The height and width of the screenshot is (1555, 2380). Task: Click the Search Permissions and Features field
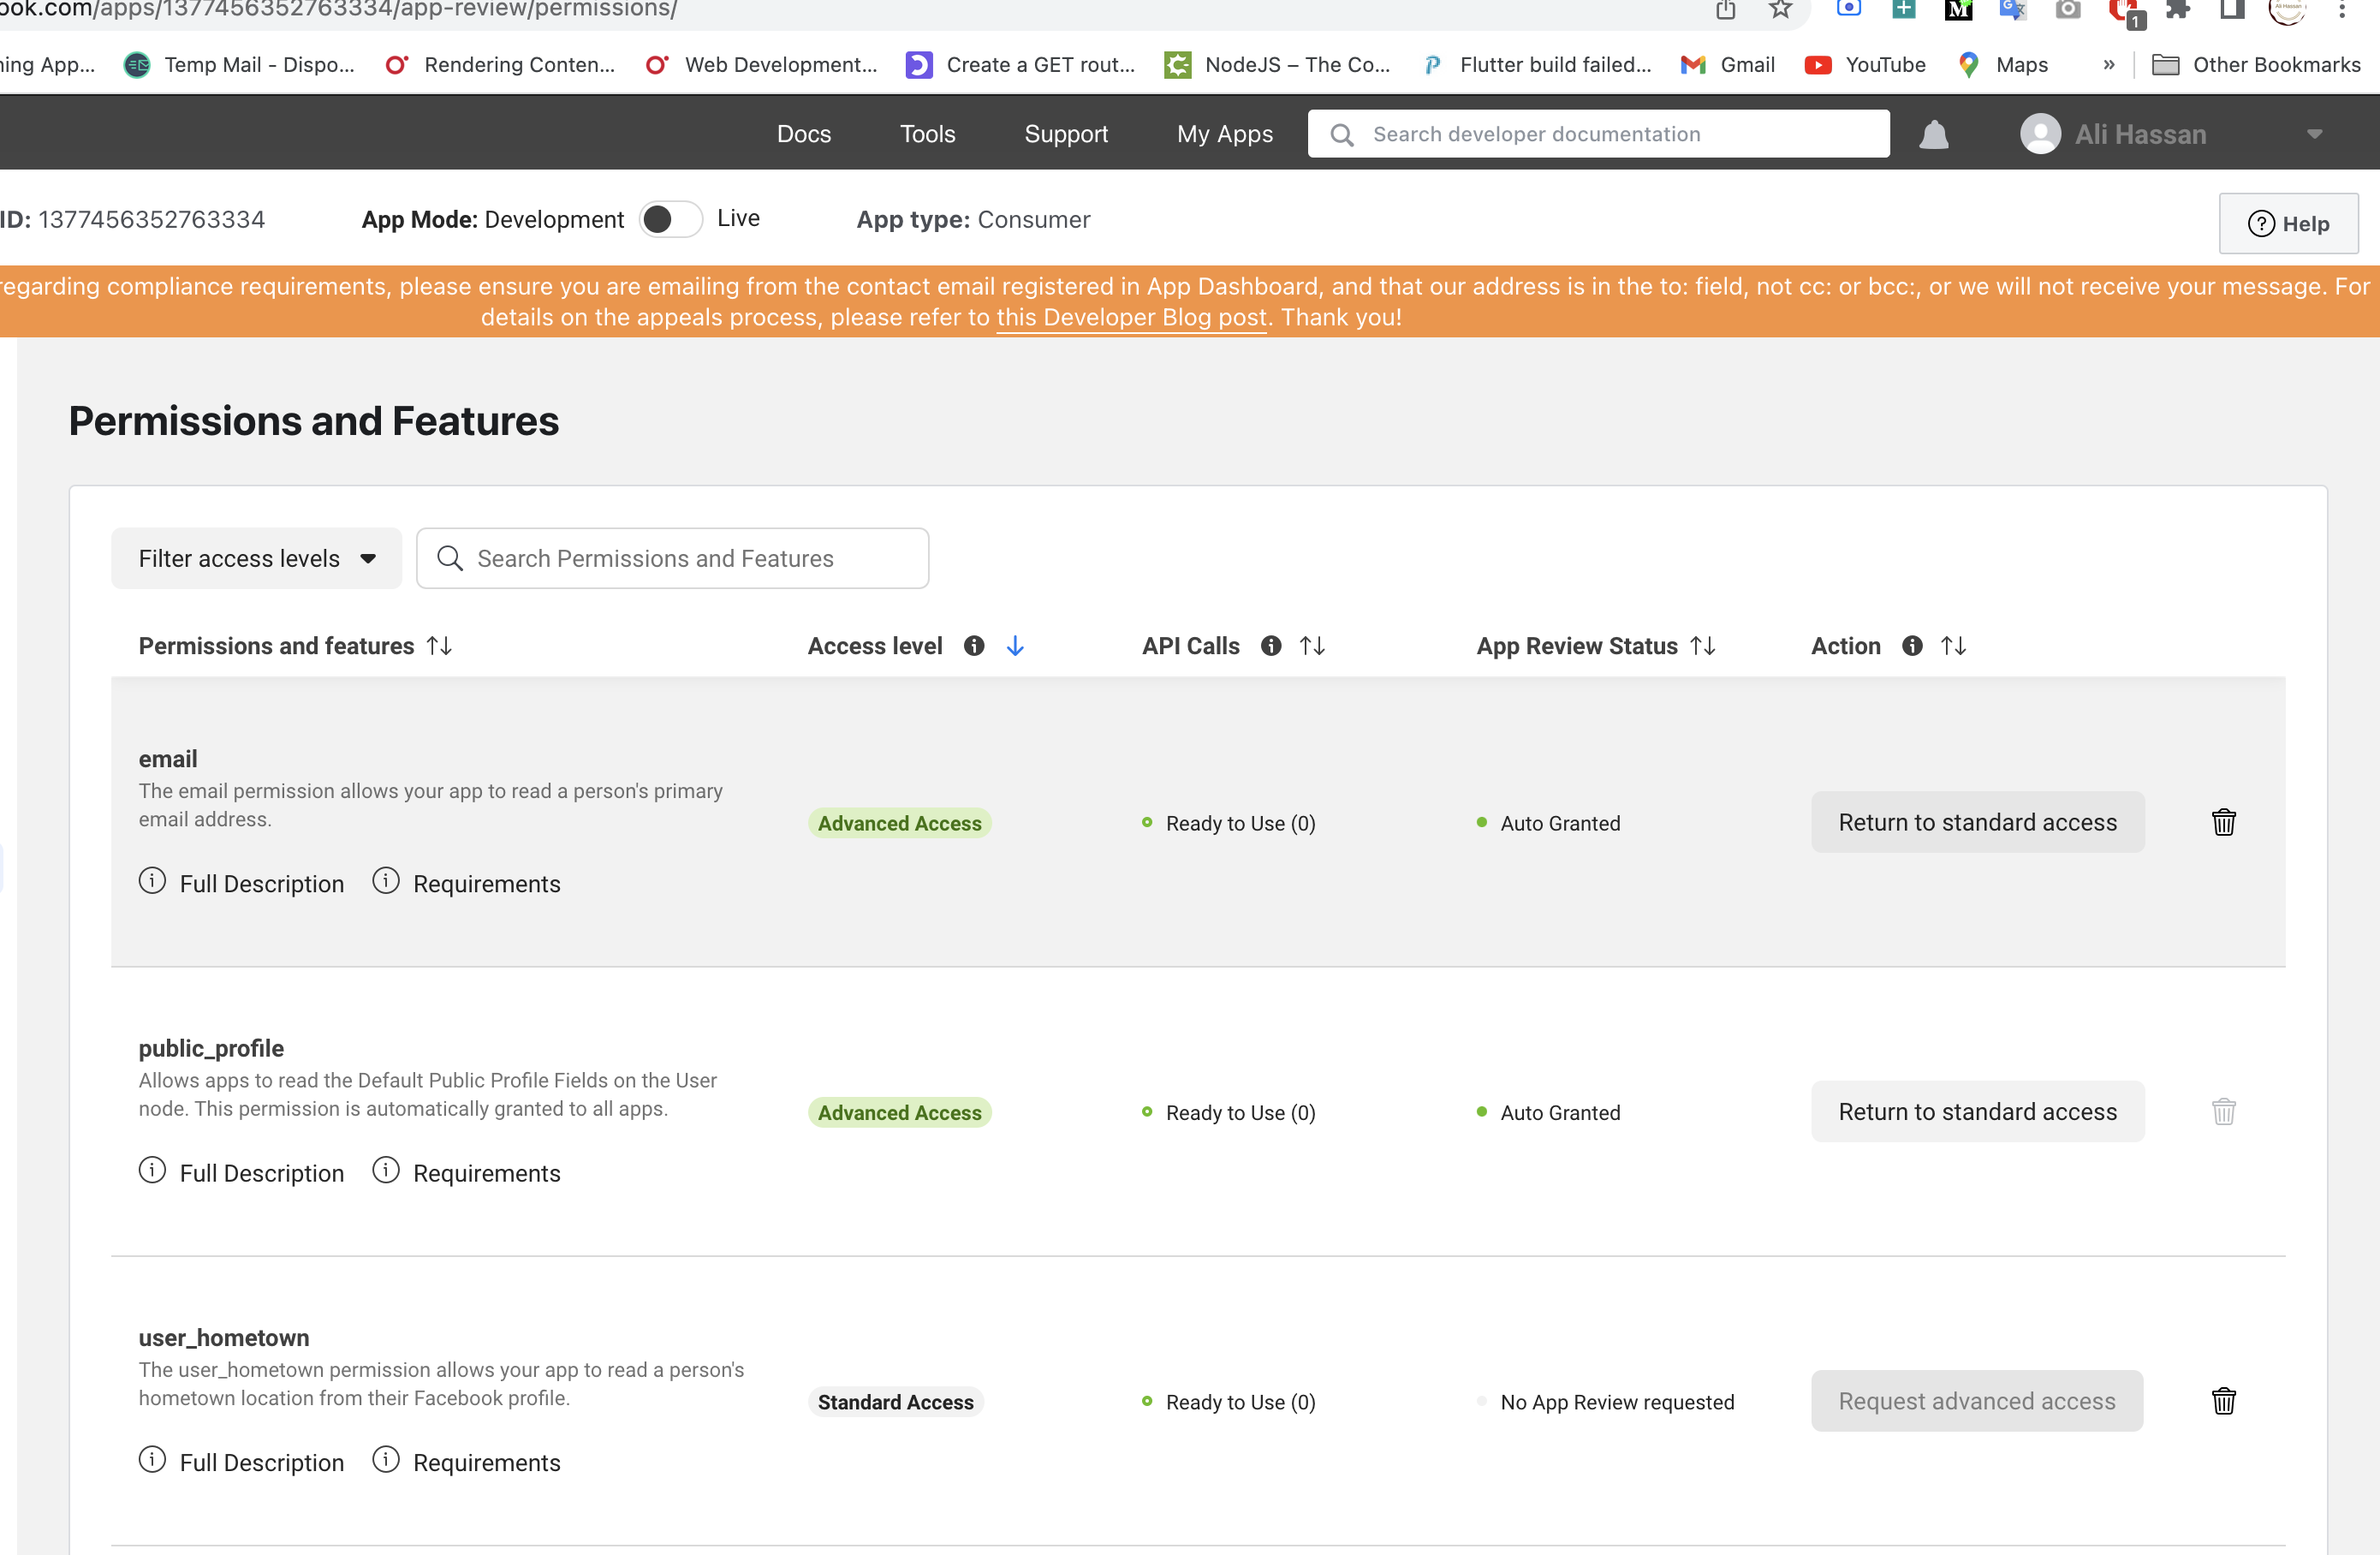pyautogui.click(x=672, y=558)
